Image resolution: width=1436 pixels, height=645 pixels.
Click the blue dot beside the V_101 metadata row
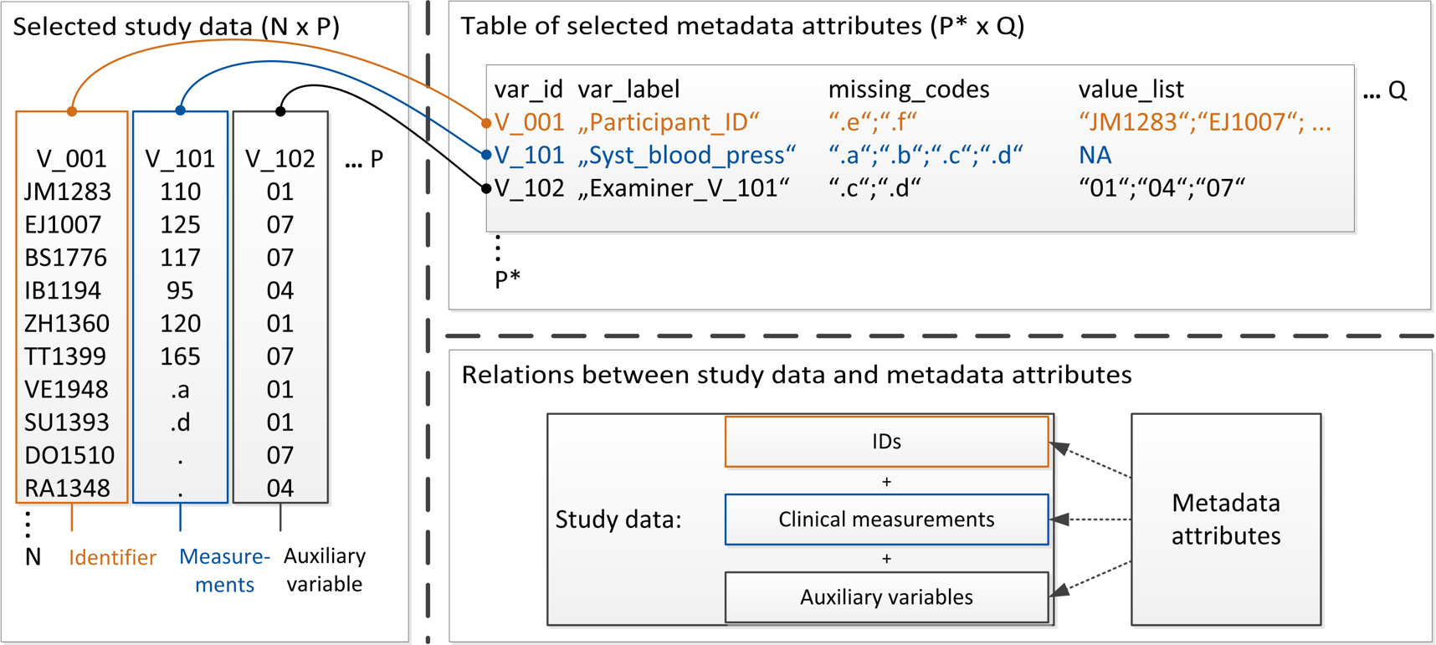[x=486, y=156]
